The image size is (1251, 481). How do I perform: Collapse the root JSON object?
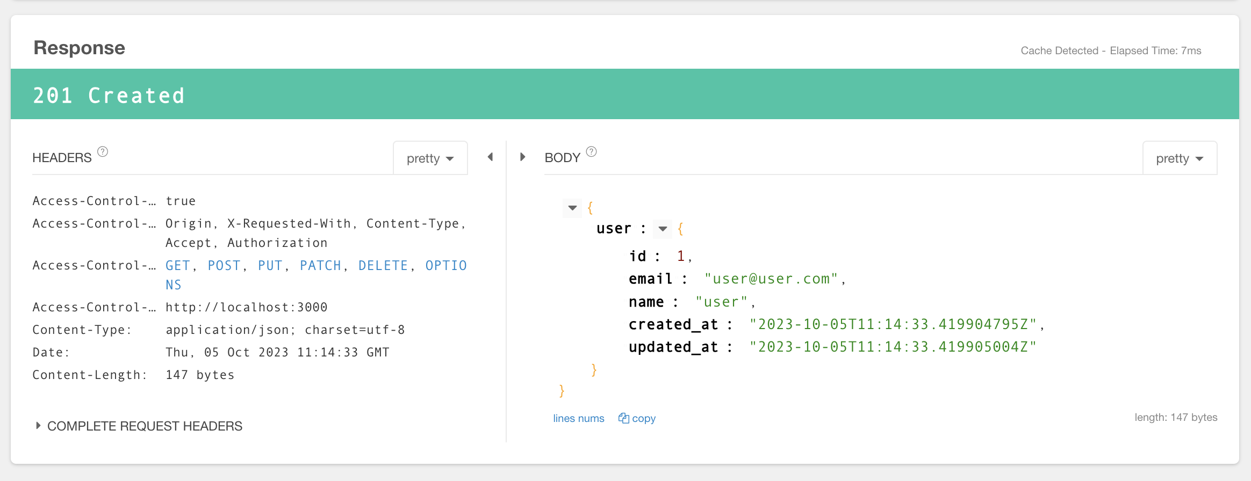click(572, 208)
